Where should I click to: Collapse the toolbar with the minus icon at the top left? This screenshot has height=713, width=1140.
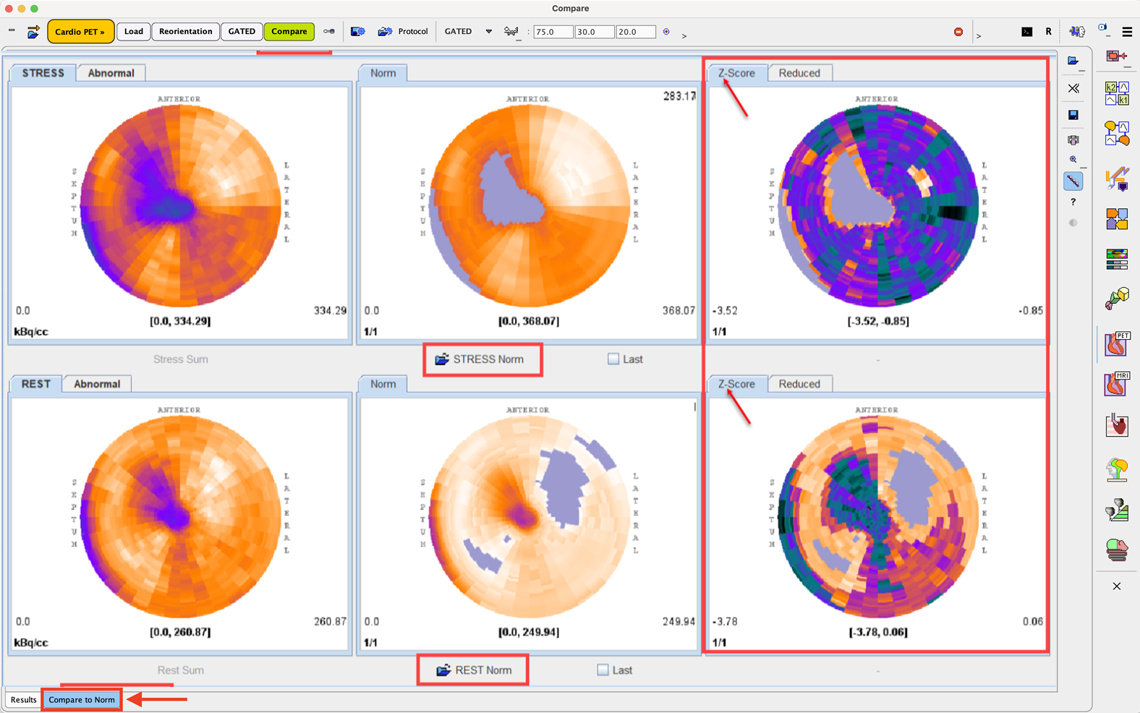pyautogui.click(x=12, y=30)
